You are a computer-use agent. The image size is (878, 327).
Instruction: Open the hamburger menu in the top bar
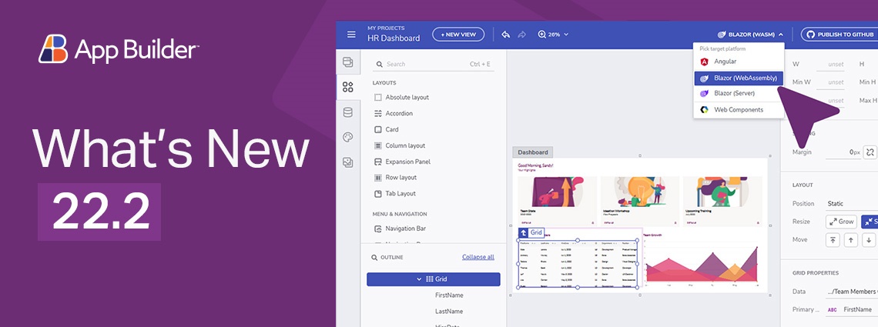click(x=351, y=35)
